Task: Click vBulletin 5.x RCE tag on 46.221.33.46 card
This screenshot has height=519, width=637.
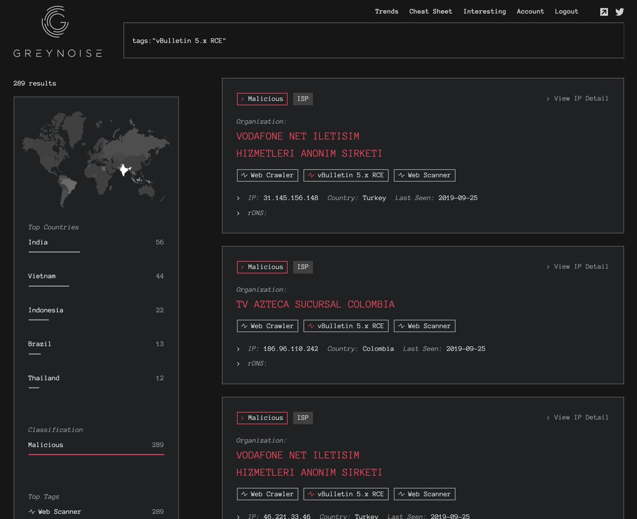Action: coord(346,494)
